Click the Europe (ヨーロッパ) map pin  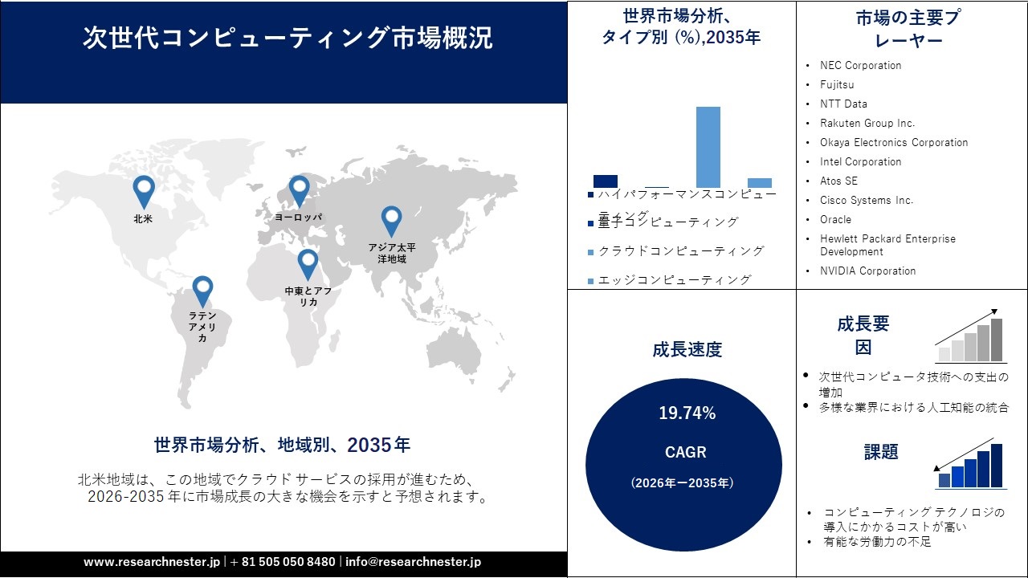299,192
